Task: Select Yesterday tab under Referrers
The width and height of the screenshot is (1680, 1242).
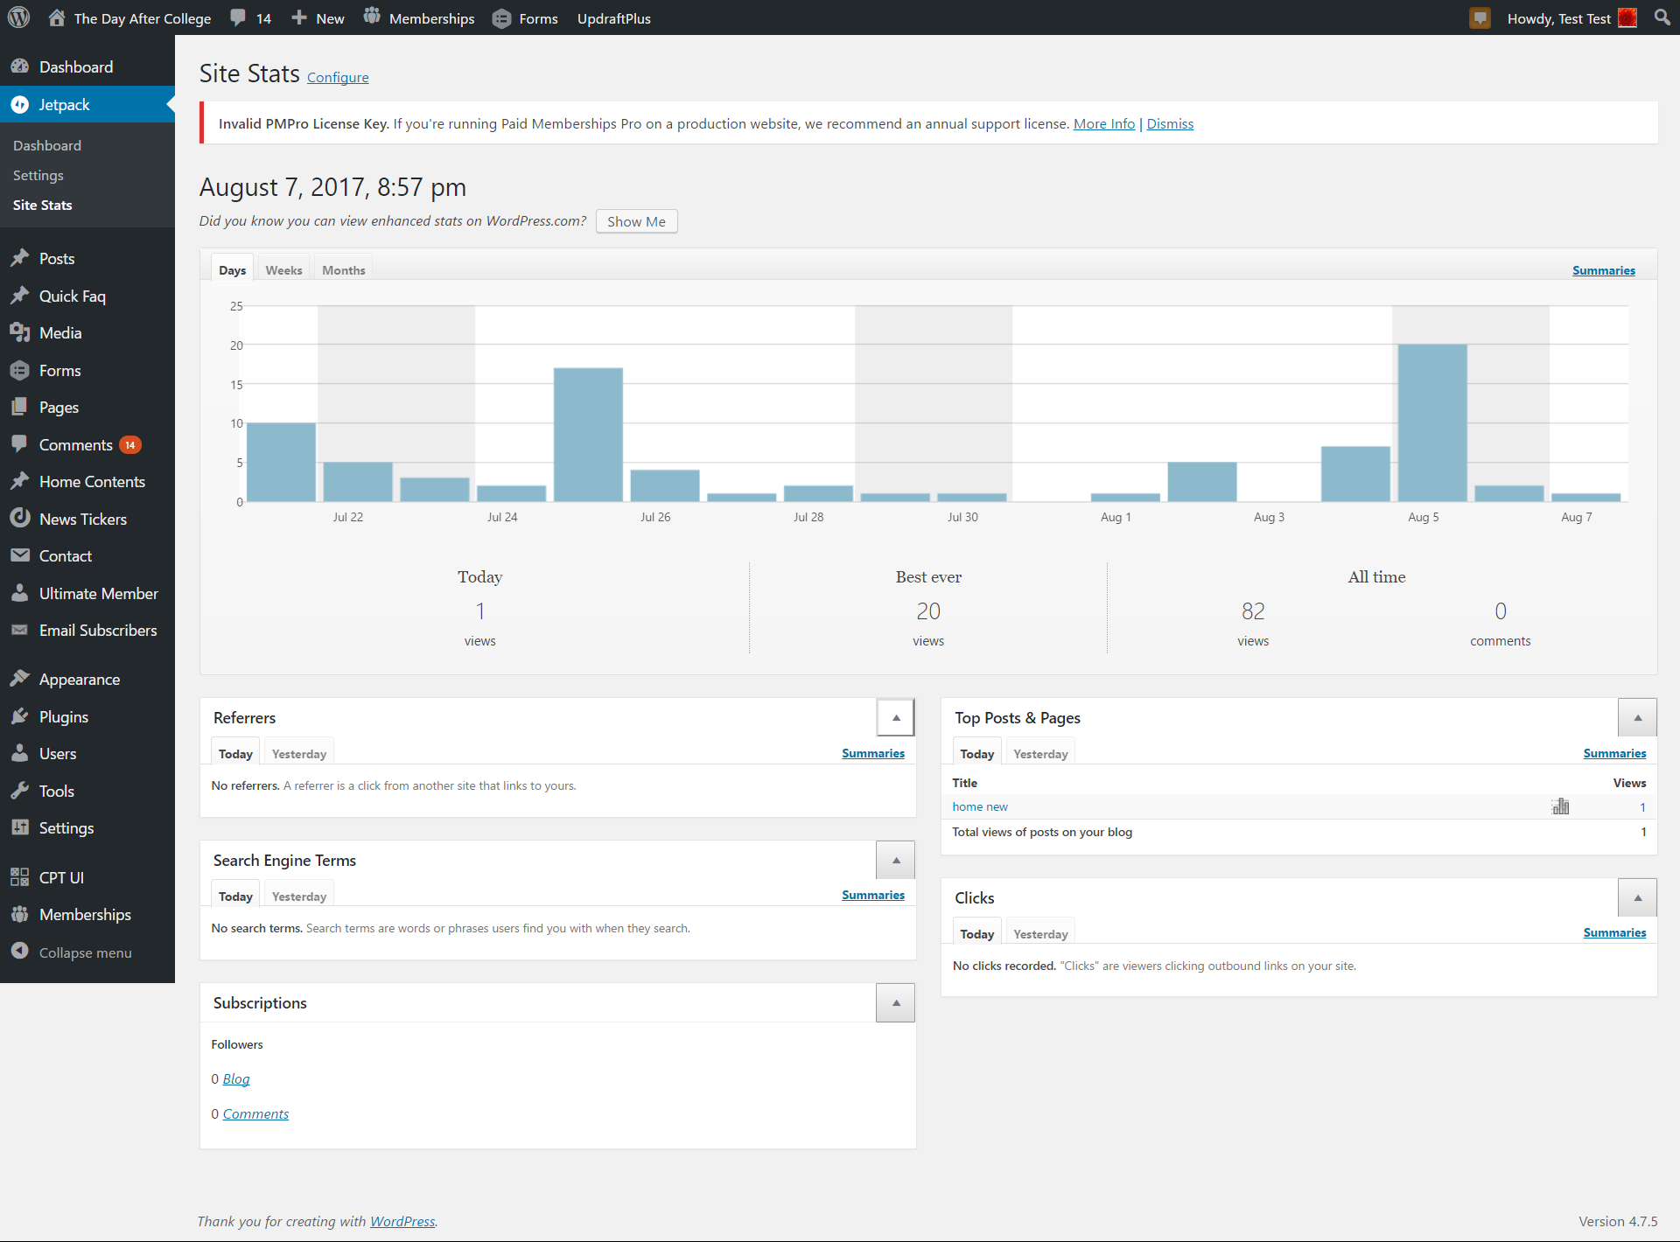Action: pos(298,754)
